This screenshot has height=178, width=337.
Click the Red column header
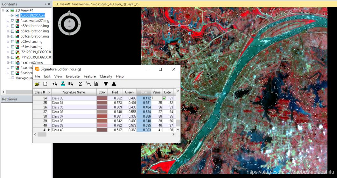[x=115, y=92]
